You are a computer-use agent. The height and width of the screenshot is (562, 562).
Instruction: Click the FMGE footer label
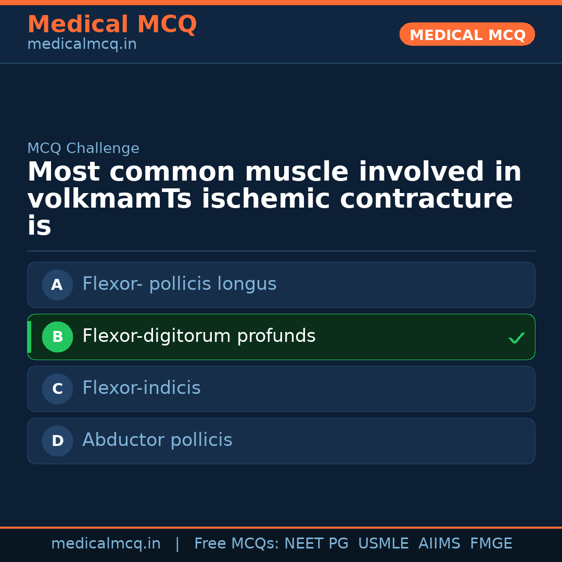491,544
